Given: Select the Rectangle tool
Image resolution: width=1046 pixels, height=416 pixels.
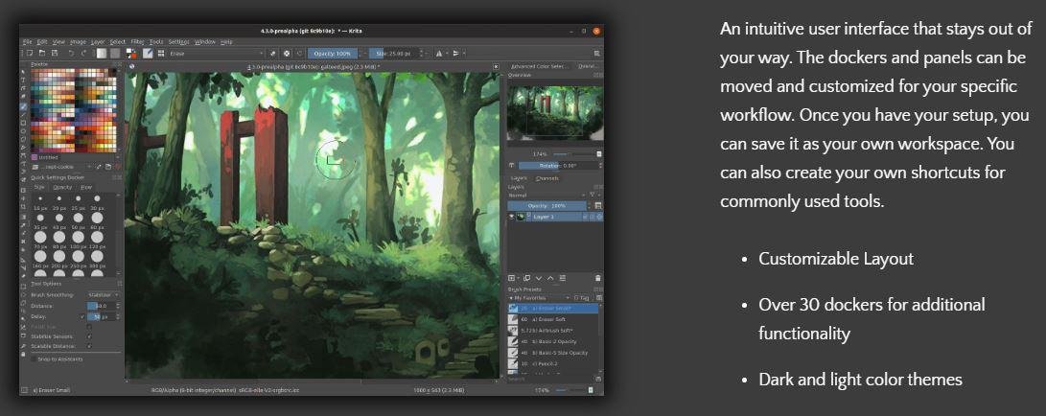Looking at the screenshot, I should point(23,123).
